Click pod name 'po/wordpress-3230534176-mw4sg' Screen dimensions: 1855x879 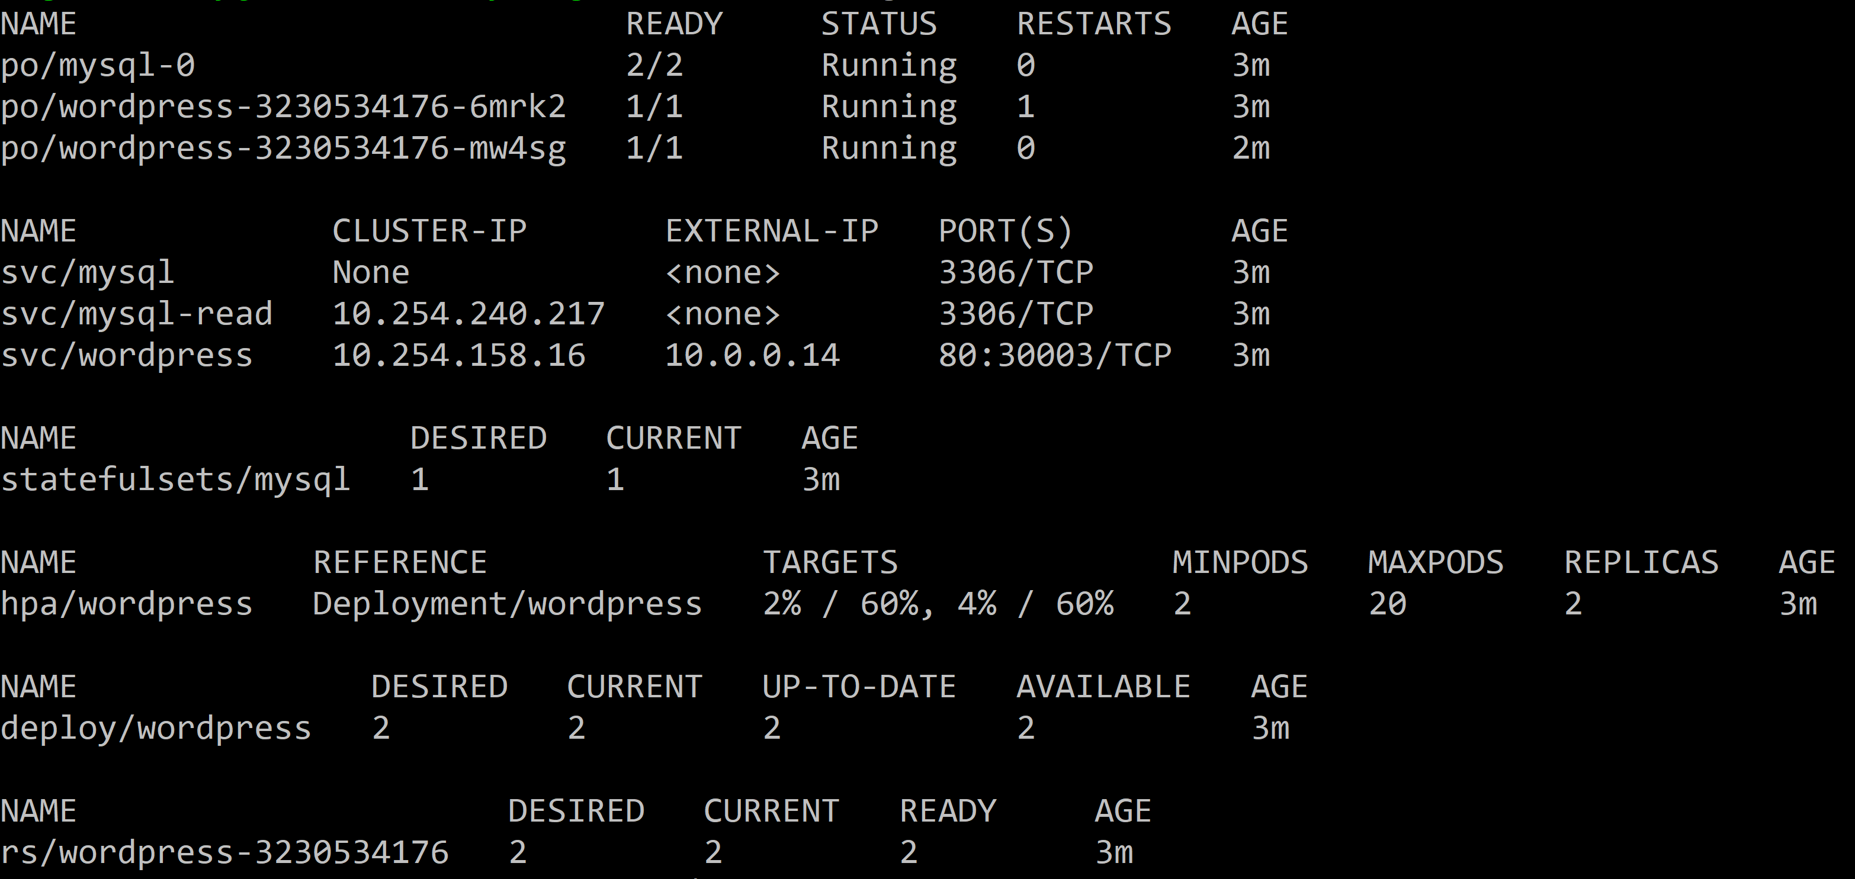(x=283, y=150)
